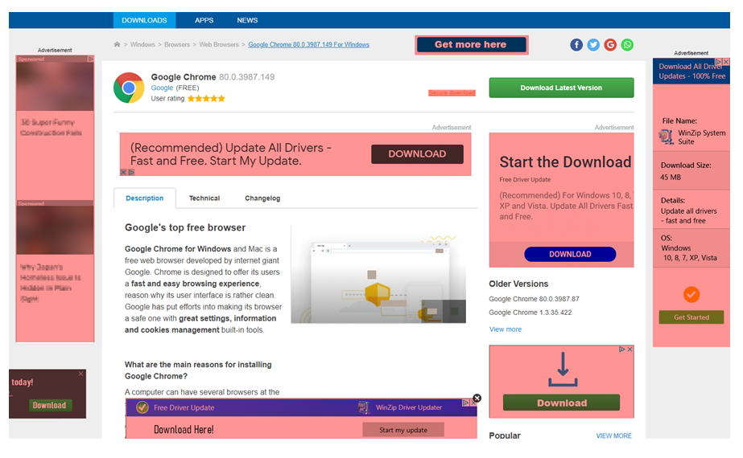This screenshot has height=458, width=743.
Task: Share the page on Facebook
Action: (576, 45)
